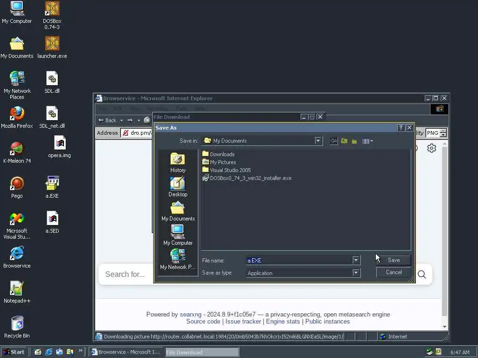
Task: Select the a.SED desktop file
Action: [x=52, y=222]
